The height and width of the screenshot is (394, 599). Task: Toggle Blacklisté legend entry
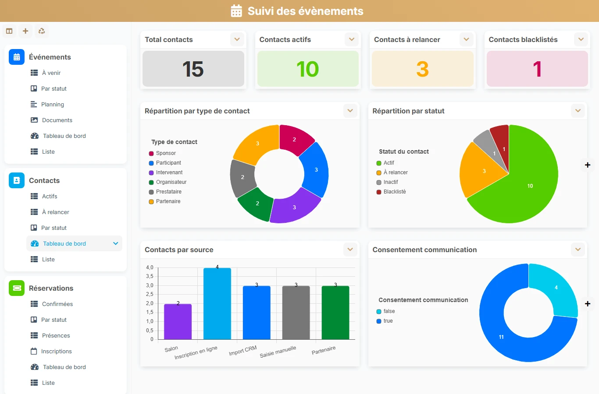[391, 192]
